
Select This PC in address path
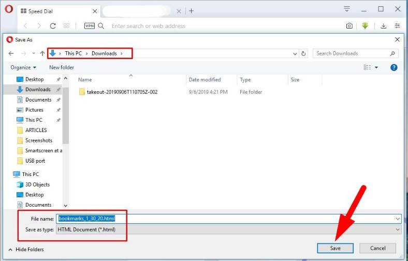click(73, 53)
